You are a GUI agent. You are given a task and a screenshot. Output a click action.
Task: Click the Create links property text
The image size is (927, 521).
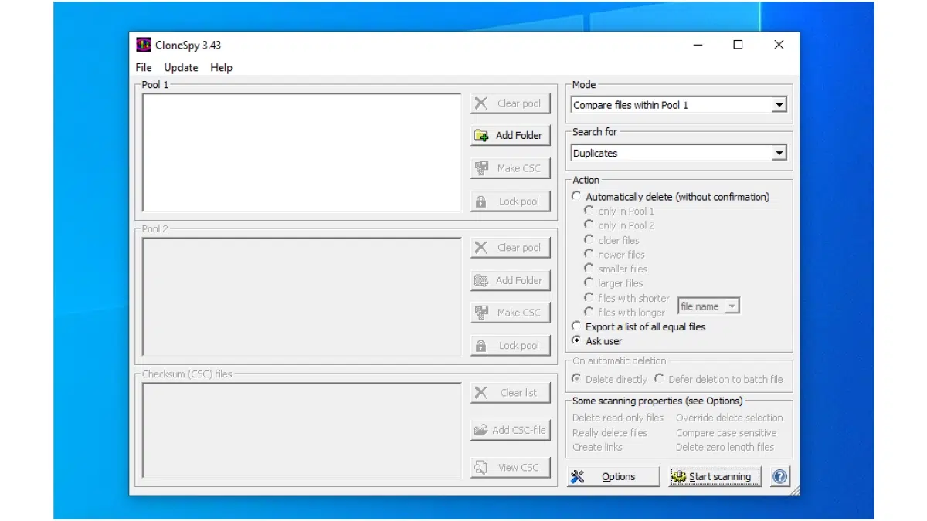[x=597, y=447]
